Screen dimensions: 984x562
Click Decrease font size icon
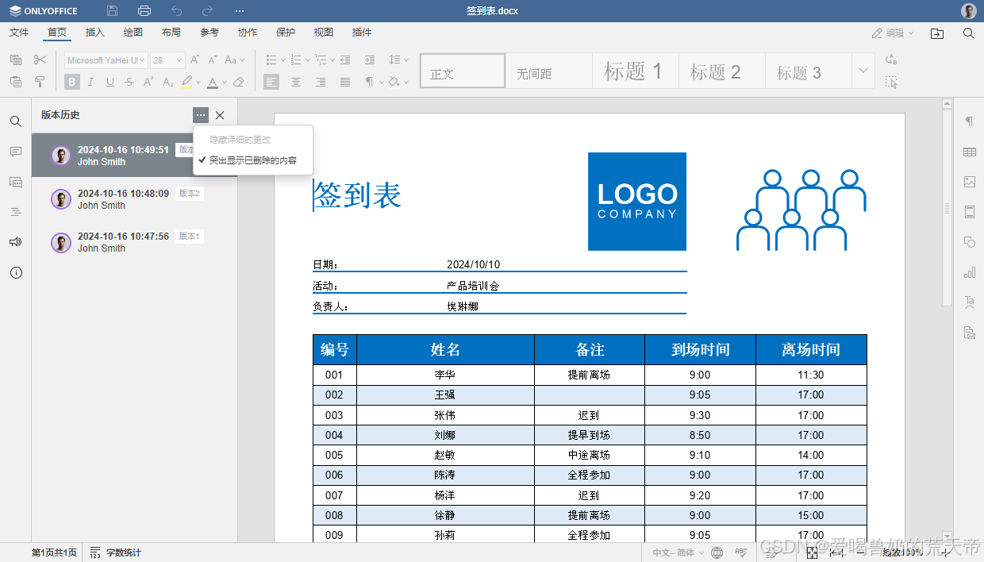pyautogui.click(x=213, y=60)
